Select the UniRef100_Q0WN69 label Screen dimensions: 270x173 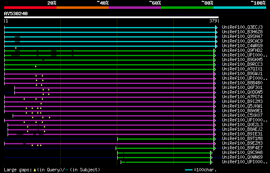[x=242, y=157]
